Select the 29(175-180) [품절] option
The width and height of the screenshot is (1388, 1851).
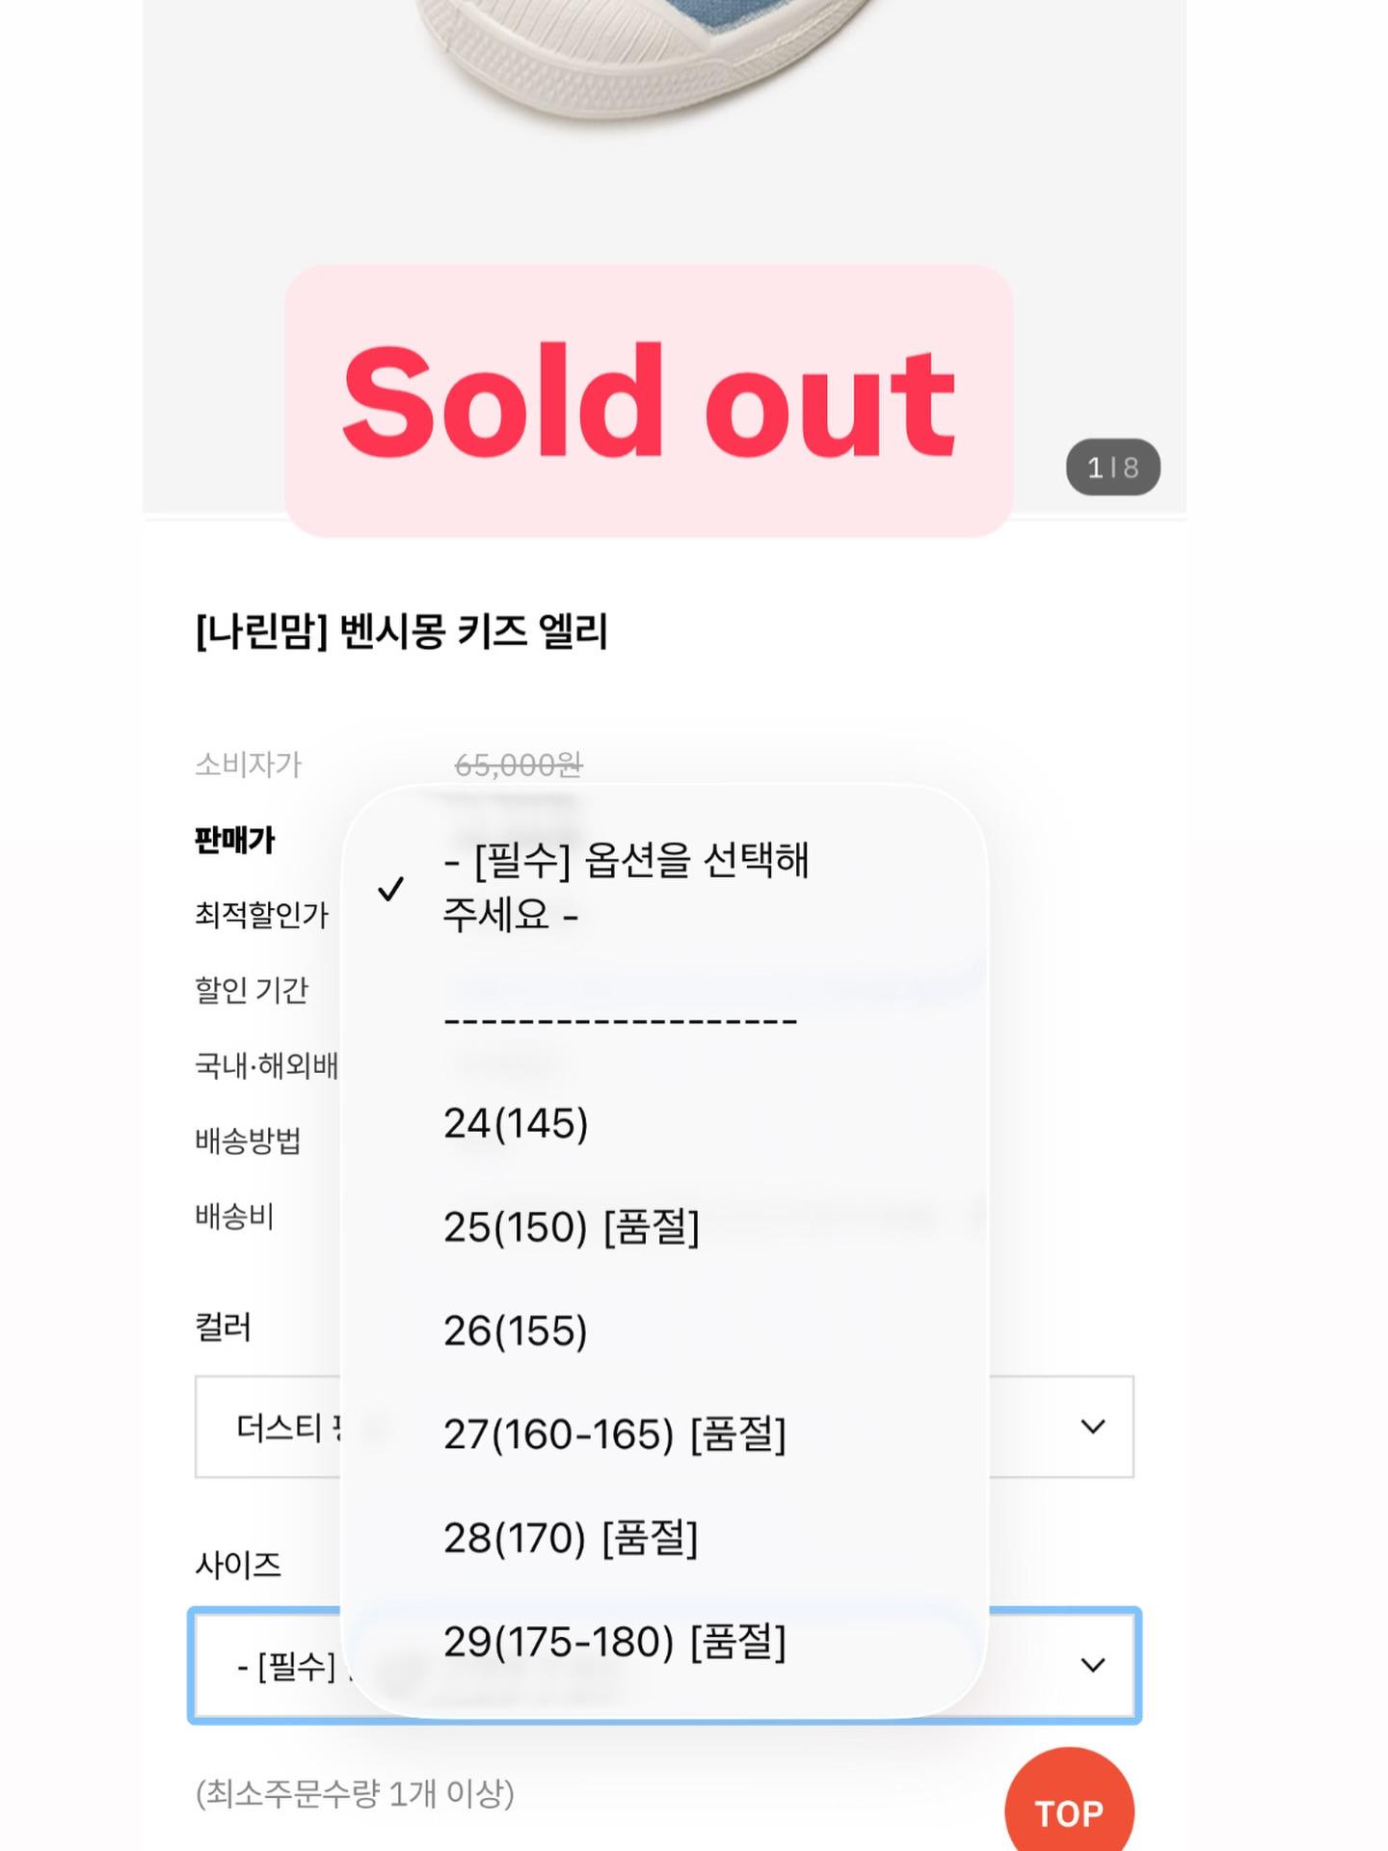614,1641
